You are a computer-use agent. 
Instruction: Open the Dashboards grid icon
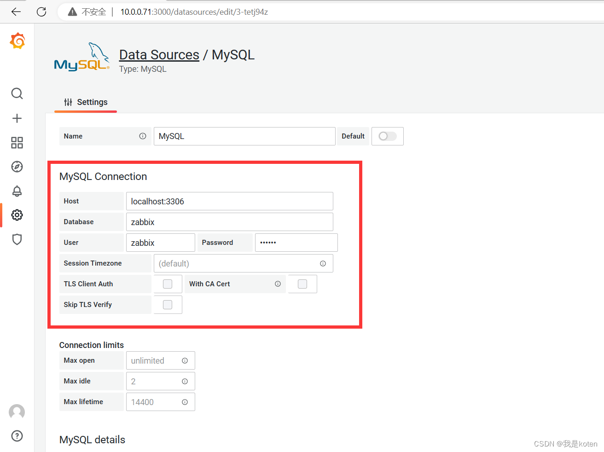[x=17, y=143]
